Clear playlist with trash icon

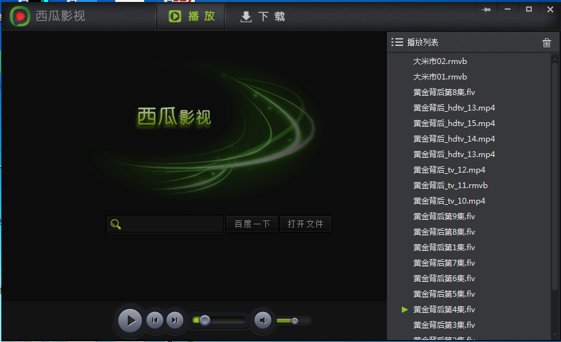[x=546, y=43]
